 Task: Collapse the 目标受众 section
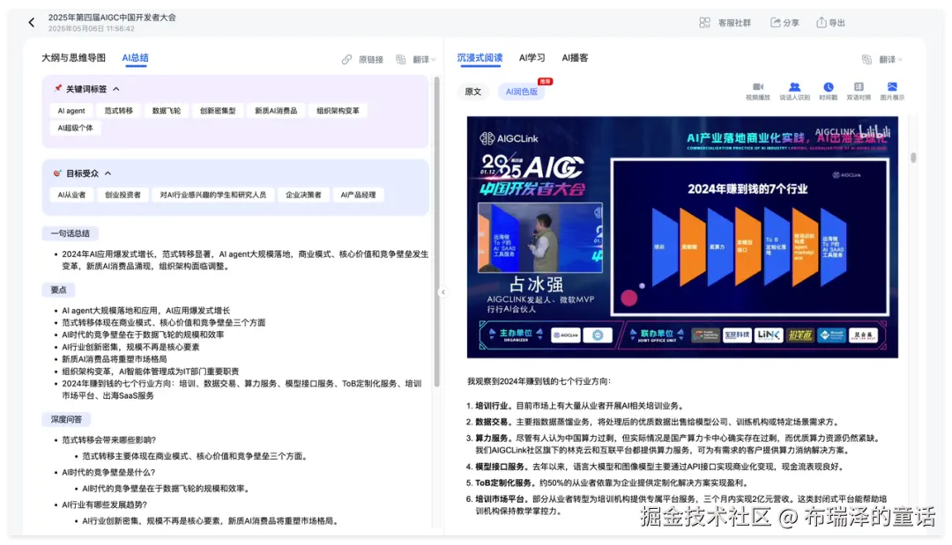coord(108,173)
